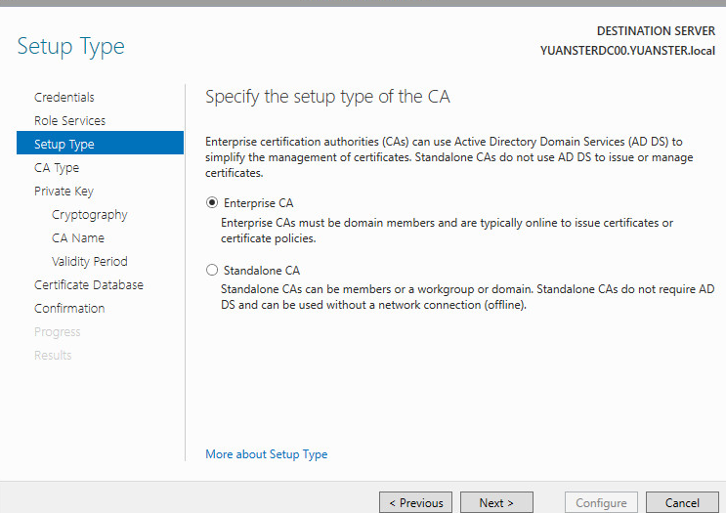Image resolution: width=726 pixels, height=513 pixels.
Task: Cancel the AD CS configuration wizard
Action: (682, 503)
